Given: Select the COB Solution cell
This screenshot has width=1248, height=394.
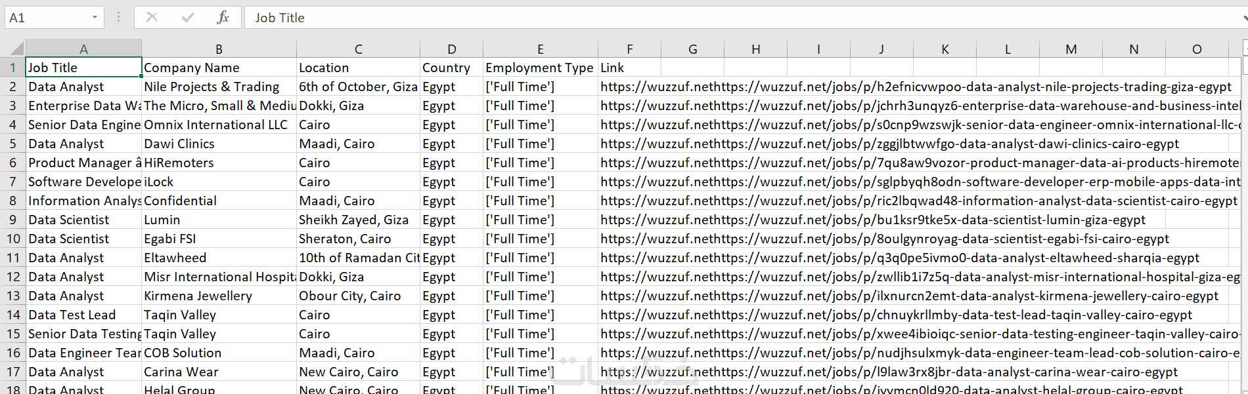Looking at the screenshot, I should pos(219,353).
